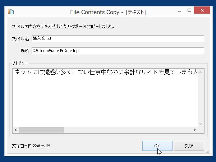
Task: Click the preview scroll up arrow
Action: 201,72
